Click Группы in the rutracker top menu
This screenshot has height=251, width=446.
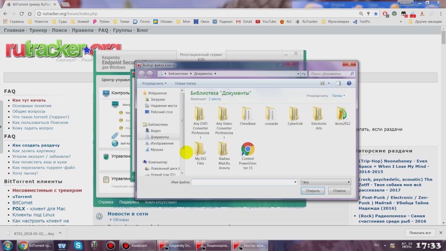(x=122, y=30)
